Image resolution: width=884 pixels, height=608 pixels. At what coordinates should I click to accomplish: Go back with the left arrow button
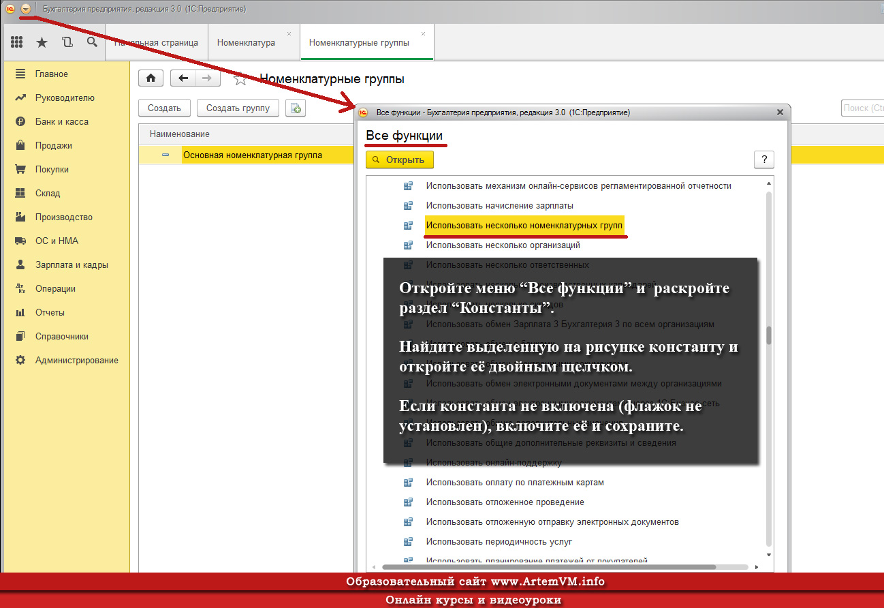tap(183, 78)
